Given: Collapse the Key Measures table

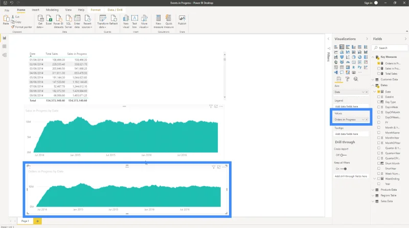Looking at the screenshot, I should pos(373,57).
